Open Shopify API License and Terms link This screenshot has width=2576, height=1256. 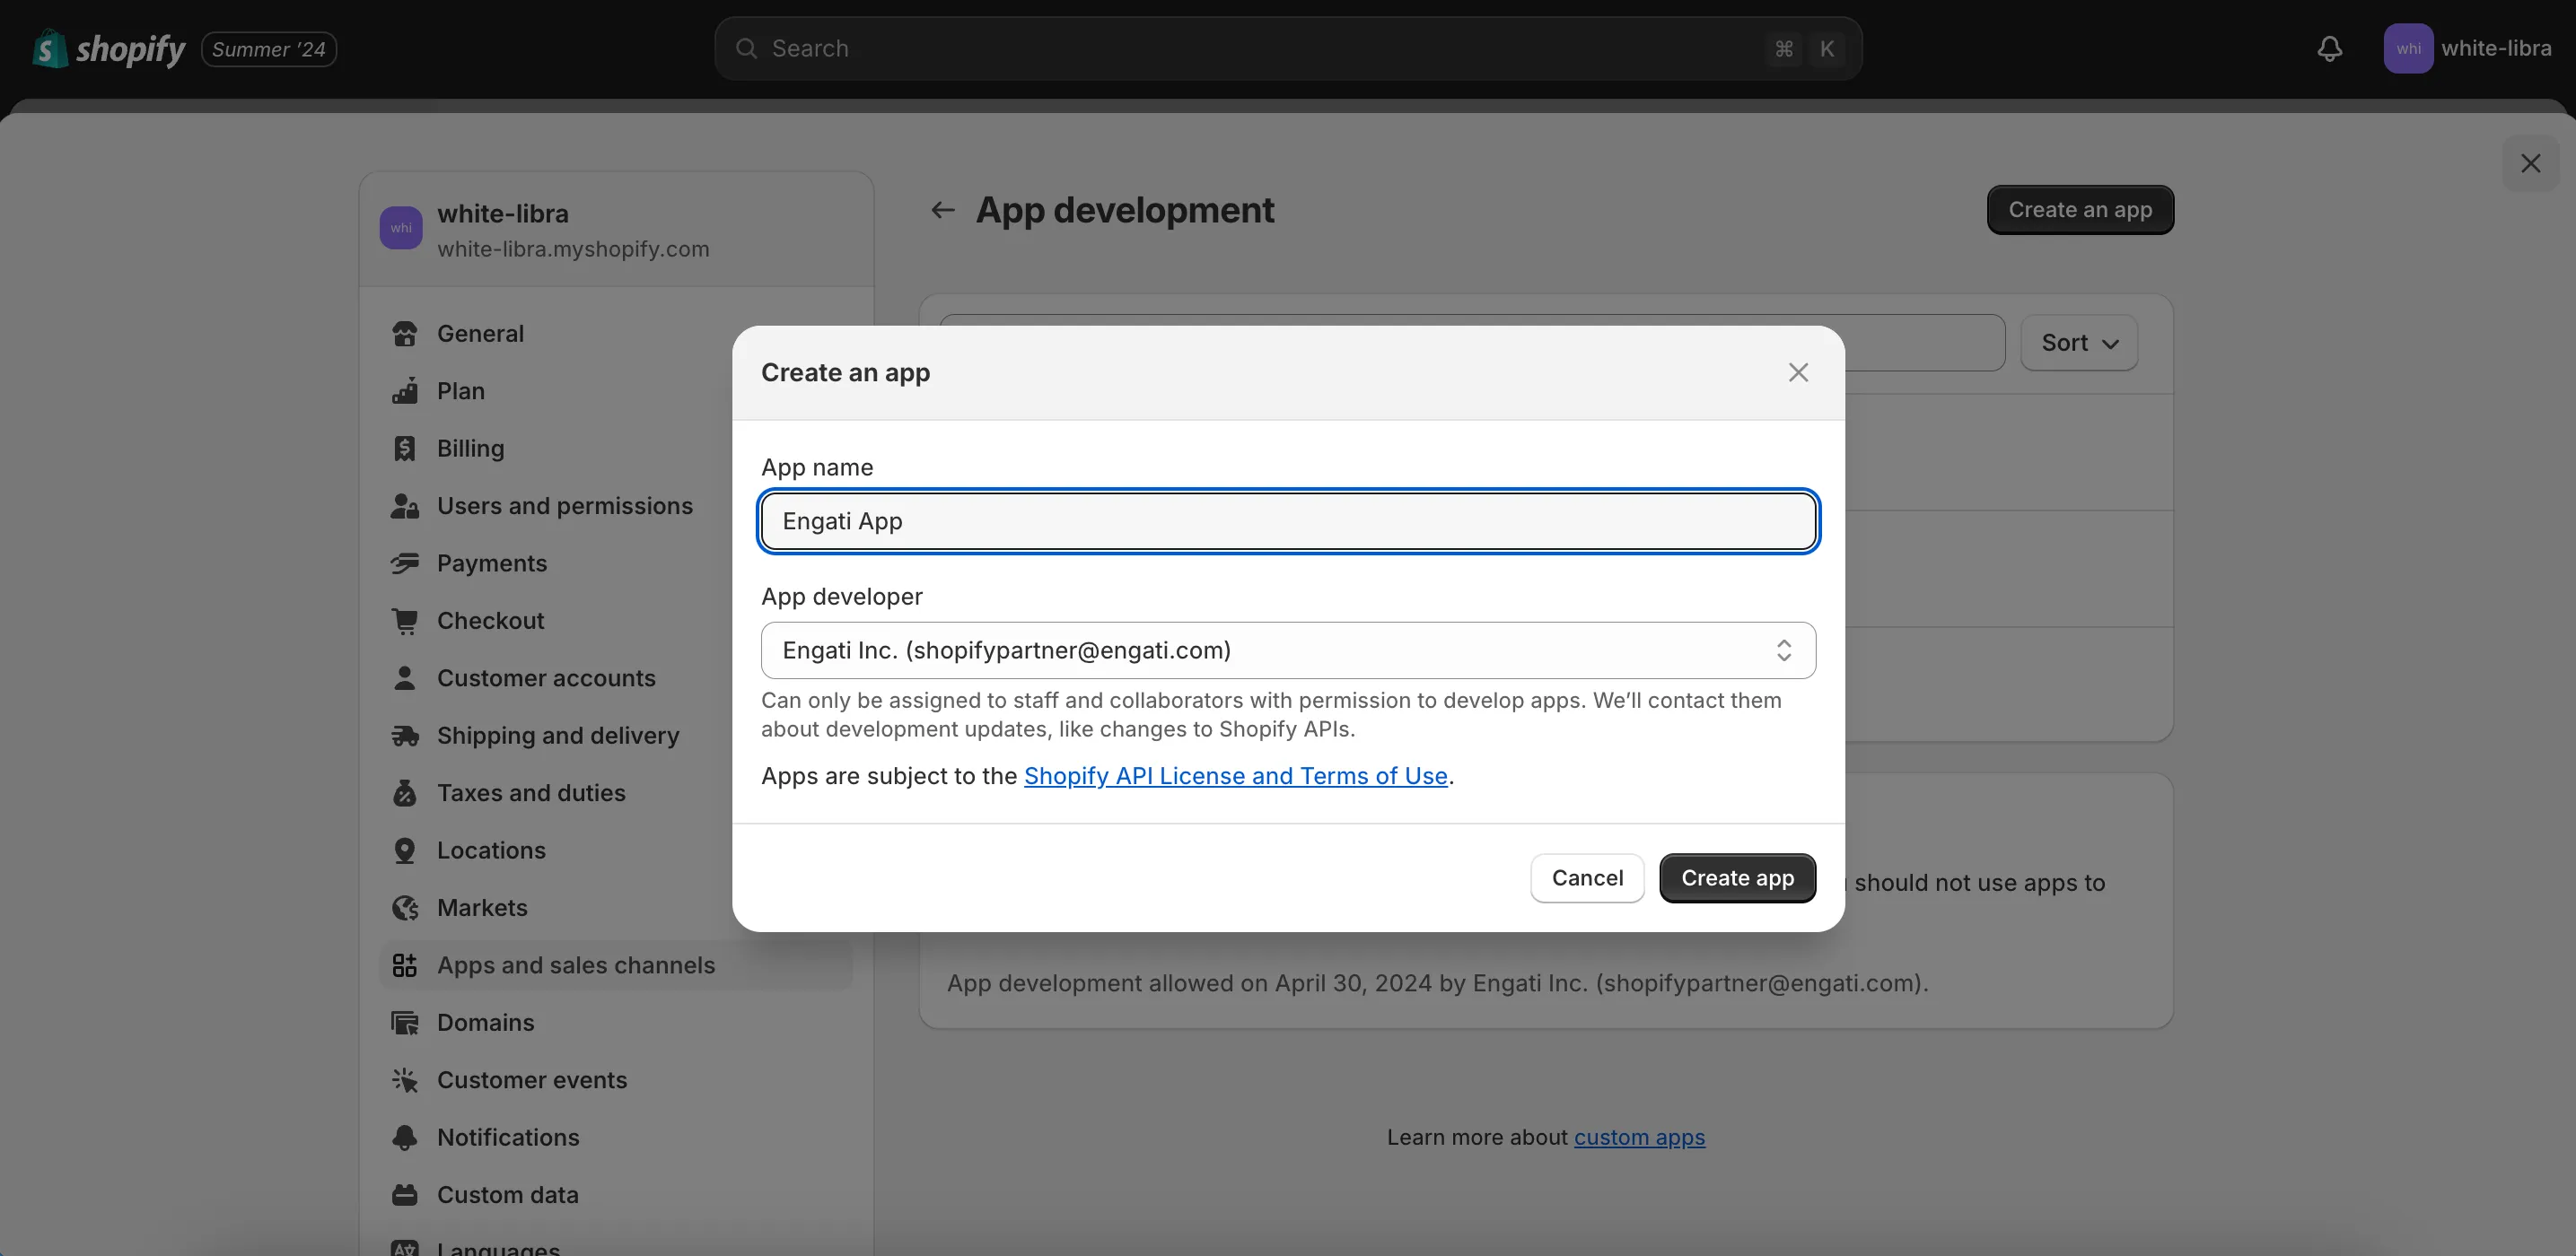[1236, 776]
